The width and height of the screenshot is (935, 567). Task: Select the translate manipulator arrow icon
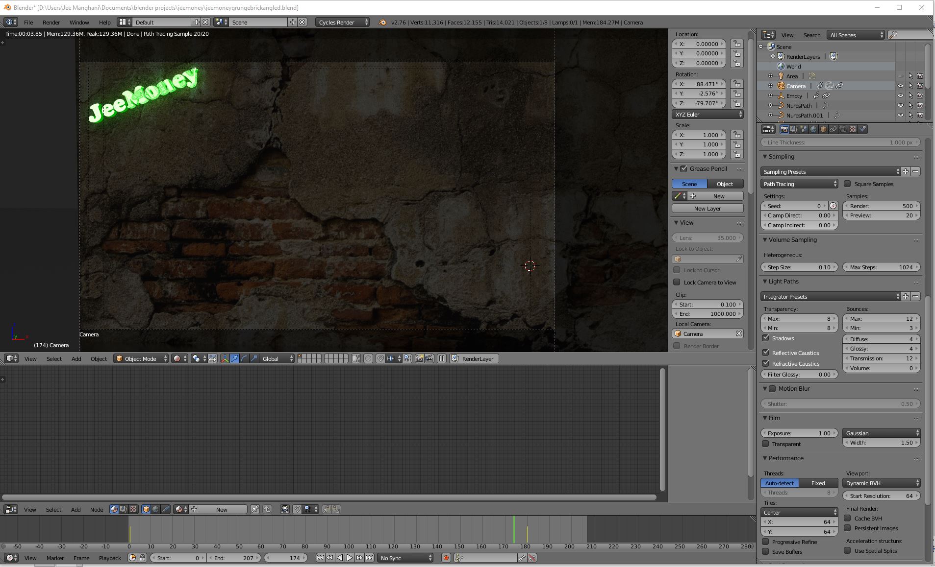pos(234,359)
